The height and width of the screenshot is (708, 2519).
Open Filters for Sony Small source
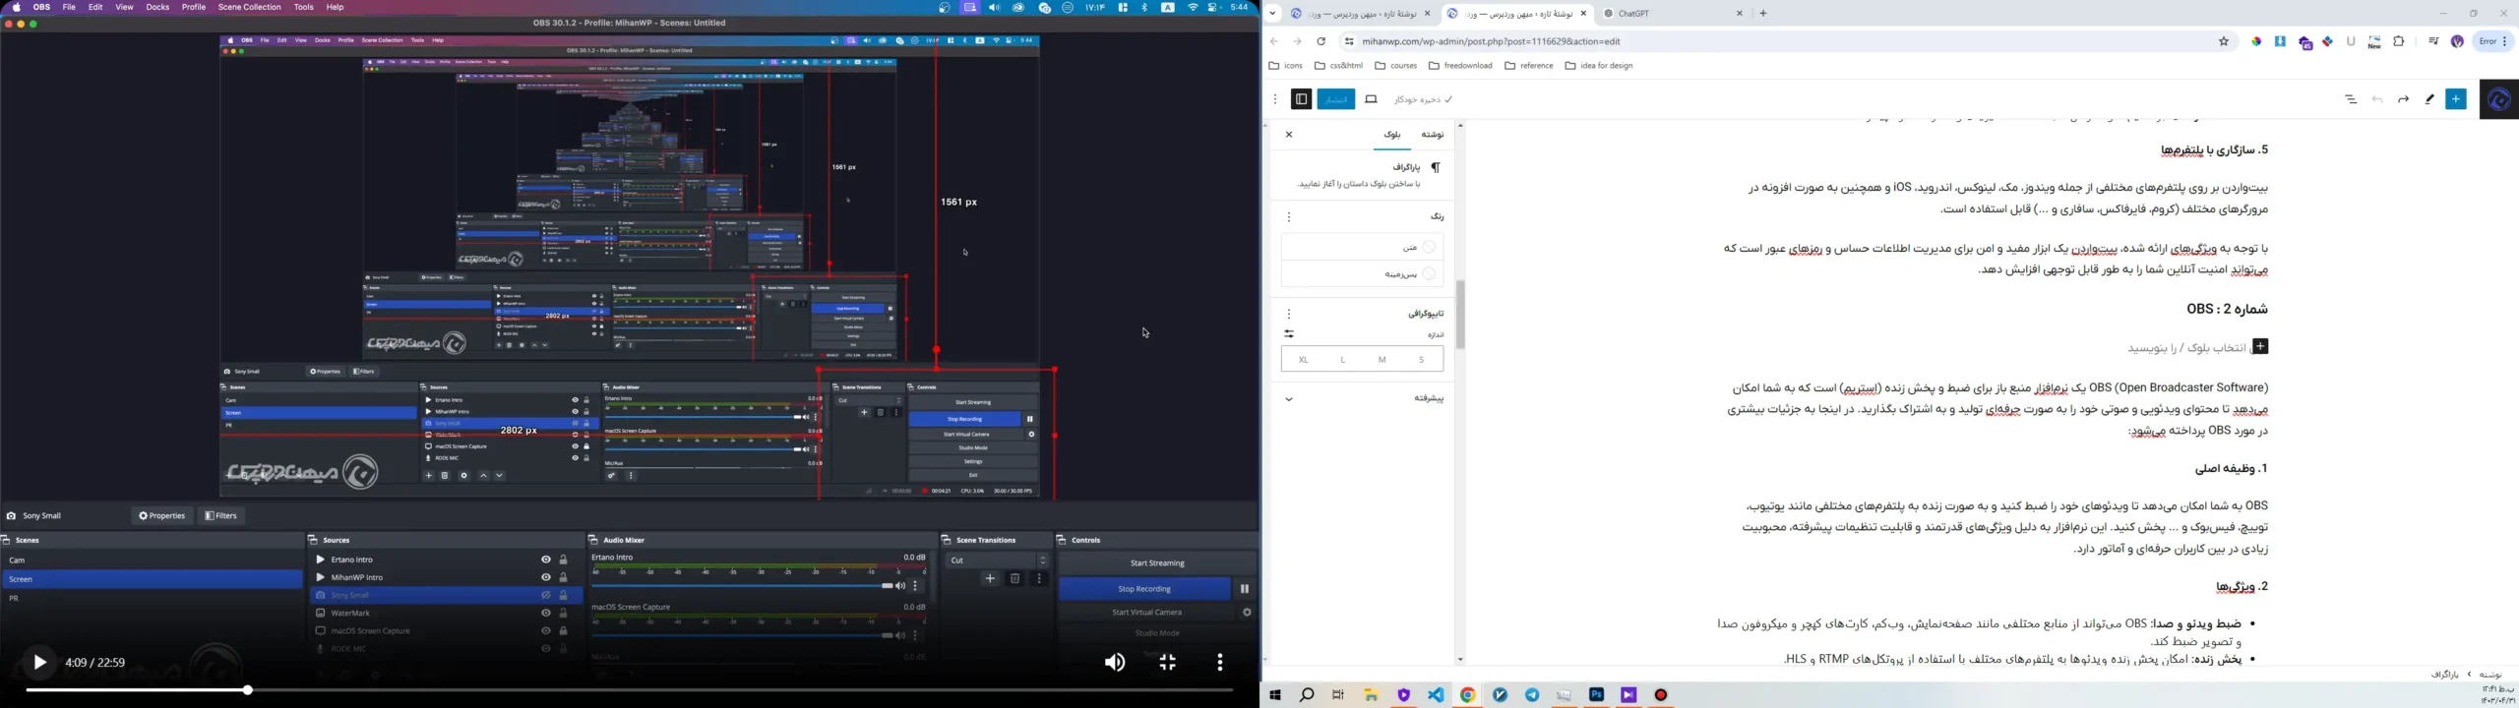[221, 516]
